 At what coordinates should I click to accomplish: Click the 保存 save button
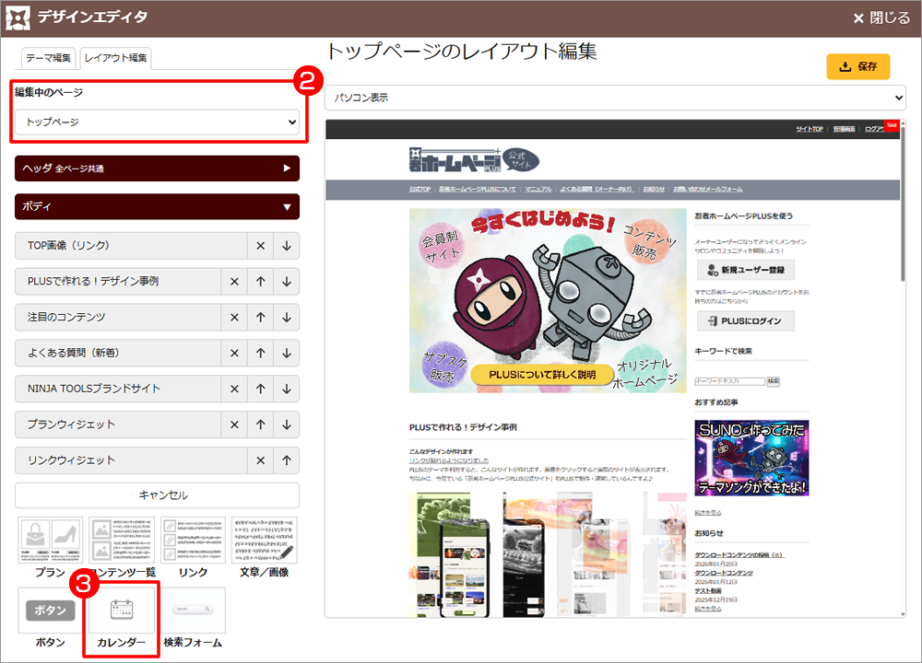(857, 66)
